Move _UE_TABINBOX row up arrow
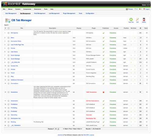 (x=131, y=125)
